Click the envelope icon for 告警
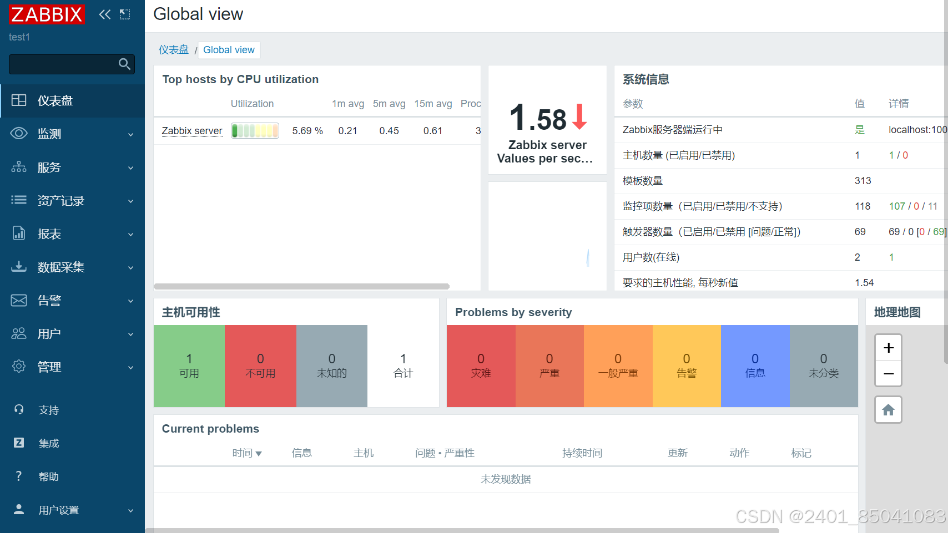948x533 pixels. pos(19,300)
